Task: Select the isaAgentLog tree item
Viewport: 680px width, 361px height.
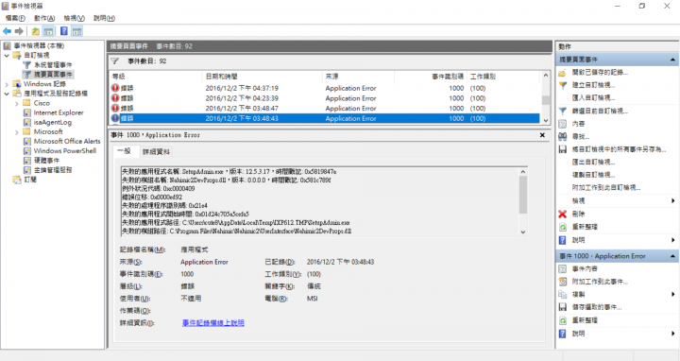Action: [53, 122]
